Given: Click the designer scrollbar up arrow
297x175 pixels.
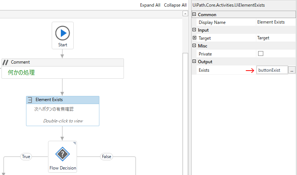Looking at the screenshot, I should click(x=185, y=14).
